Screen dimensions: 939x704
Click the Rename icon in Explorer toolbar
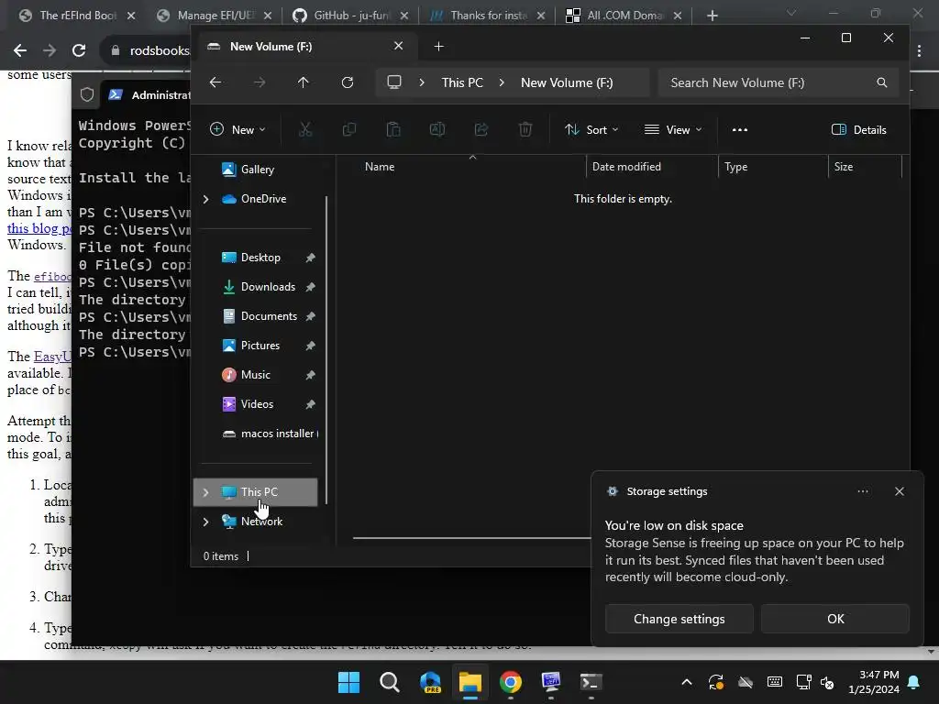coord(437,129)
